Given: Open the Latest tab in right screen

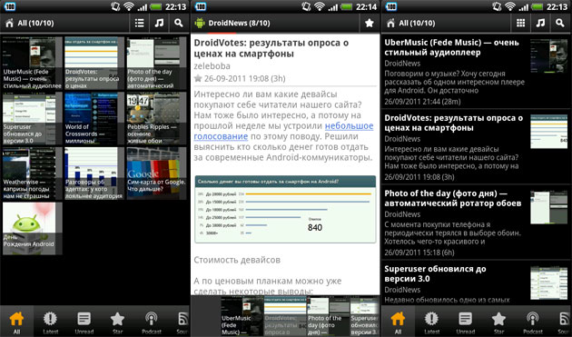Looking at the screenshot, I should coord(431,322).
